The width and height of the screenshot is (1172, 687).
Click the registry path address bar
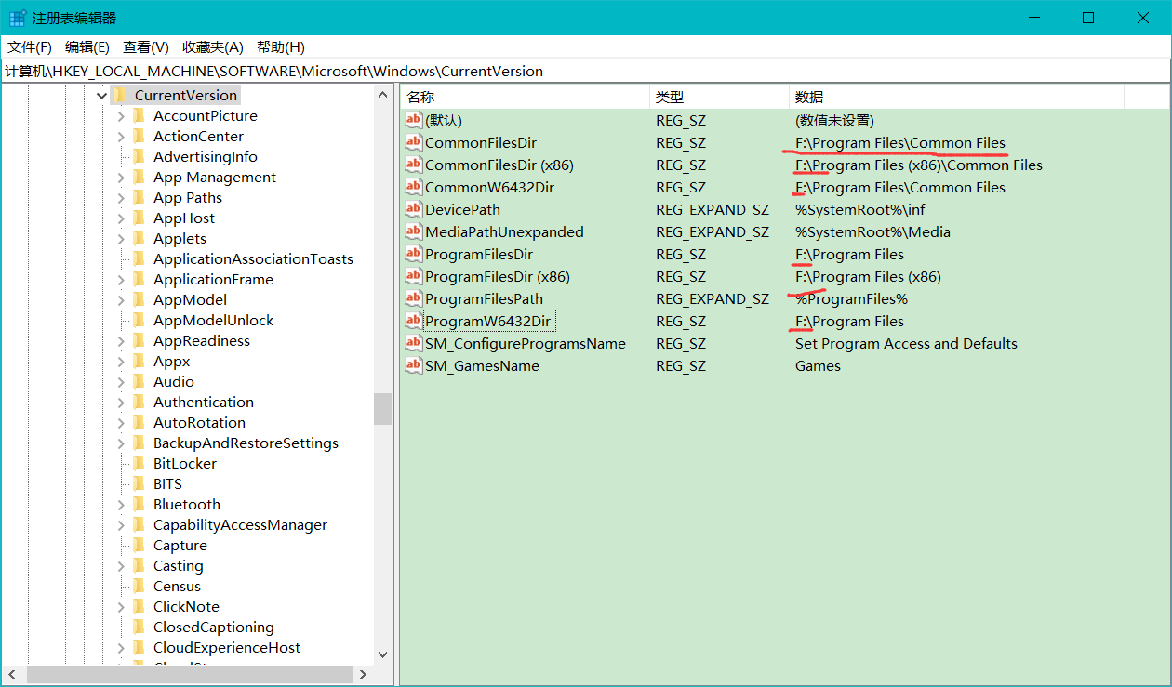372,71
